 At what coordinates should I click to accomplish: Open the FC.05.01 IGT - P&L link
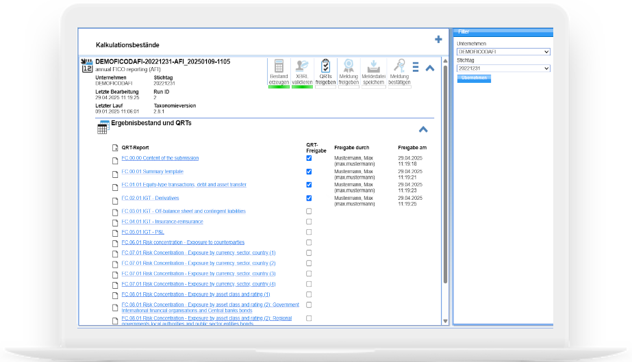click(142, 232)
